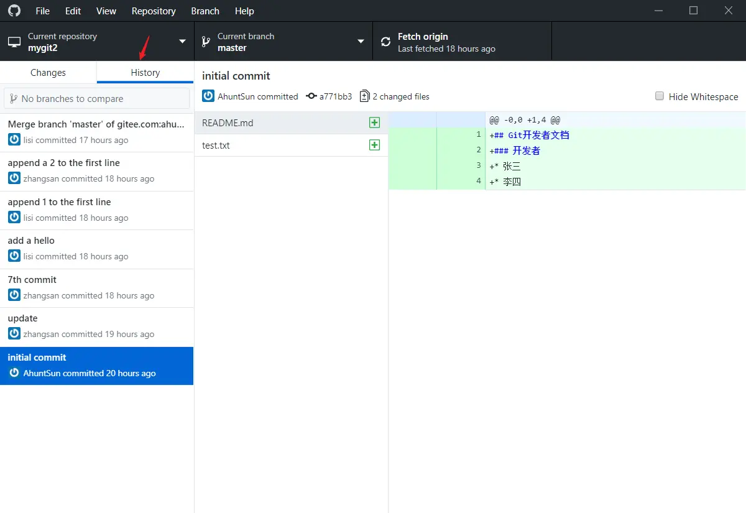
Task: Click the green added icon for test.txt
Action: tap(374, 145)
